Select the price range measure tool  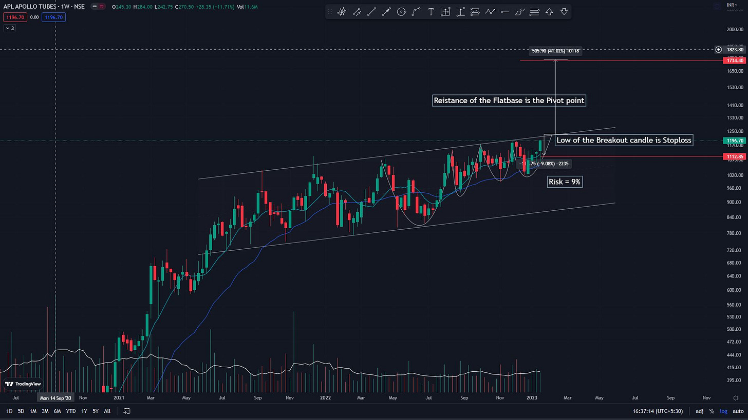pos(460,12)
